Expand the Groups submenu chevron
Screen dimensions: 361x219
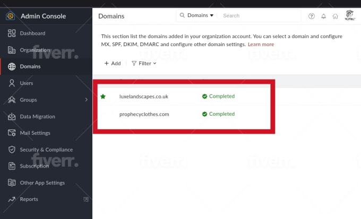87,100
